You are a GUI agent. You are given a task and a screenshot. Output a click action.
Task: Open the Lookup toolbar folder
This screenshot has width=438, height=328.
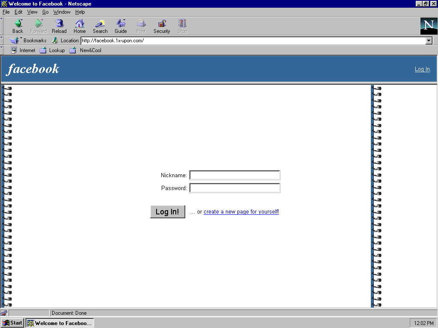pos(43,50)
